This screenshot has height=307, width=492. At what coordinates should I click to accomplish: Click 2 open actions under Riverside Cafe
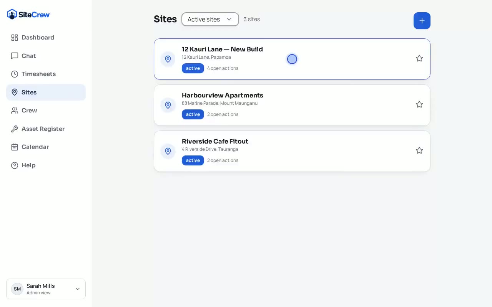(x=223, y=160)
